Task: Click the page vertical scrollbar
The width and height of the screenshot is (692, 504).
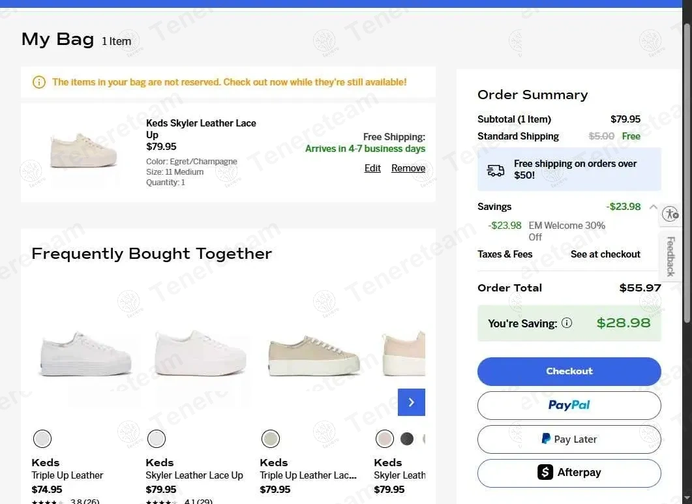Action: click(687, 172)
